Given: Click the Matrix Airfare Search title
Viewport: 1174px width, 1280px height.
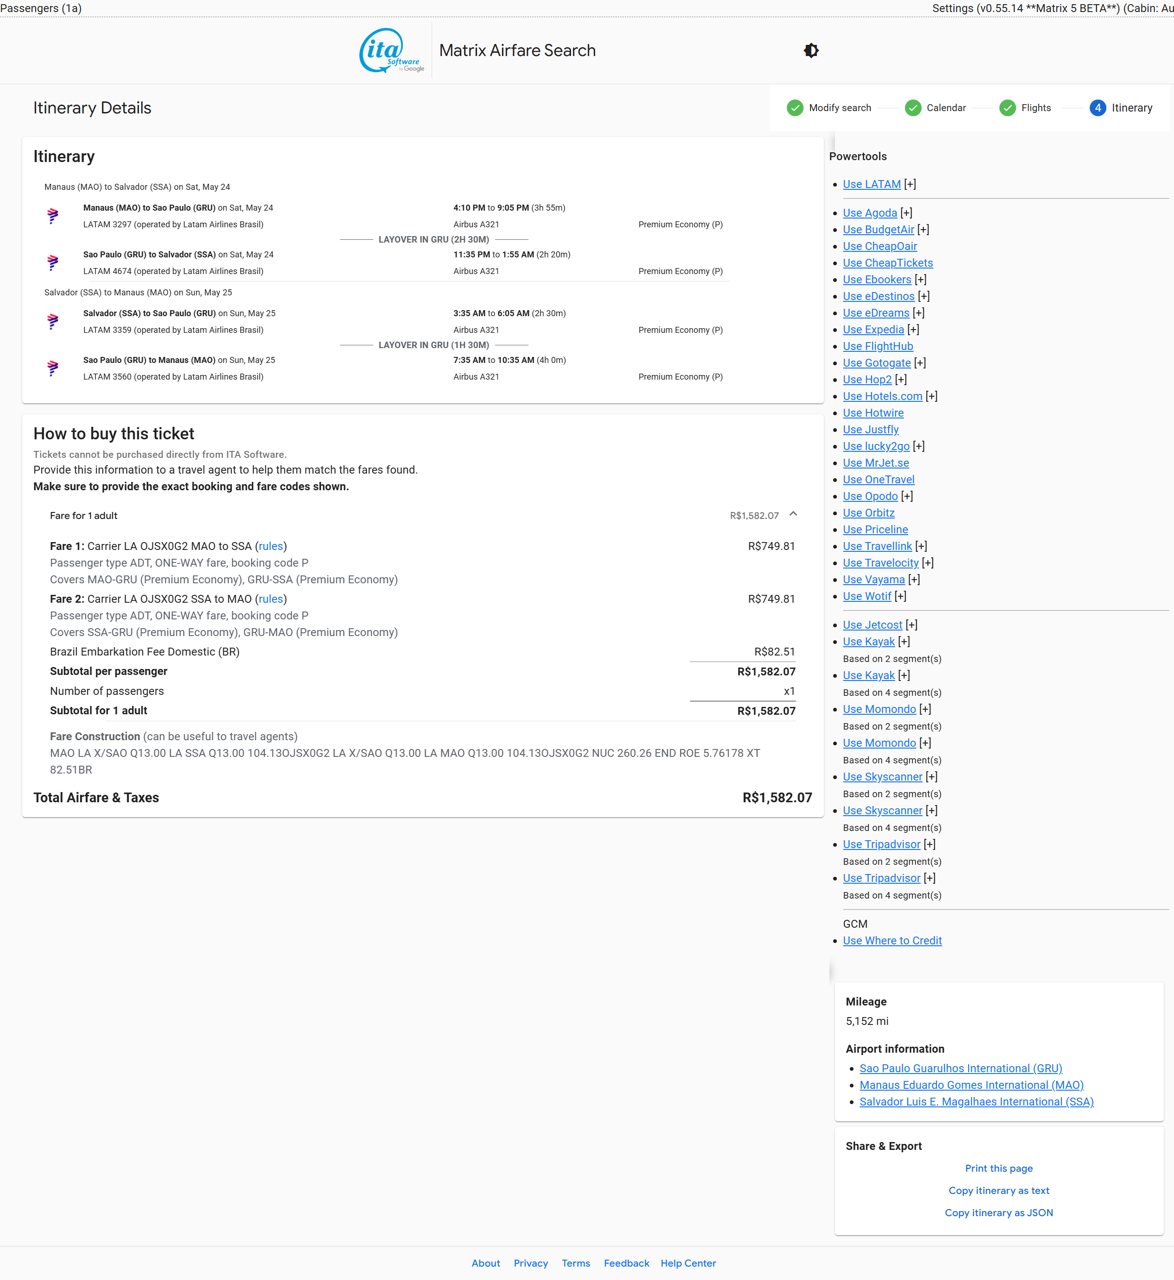Looking at the screenshot, I should (517, 51).
